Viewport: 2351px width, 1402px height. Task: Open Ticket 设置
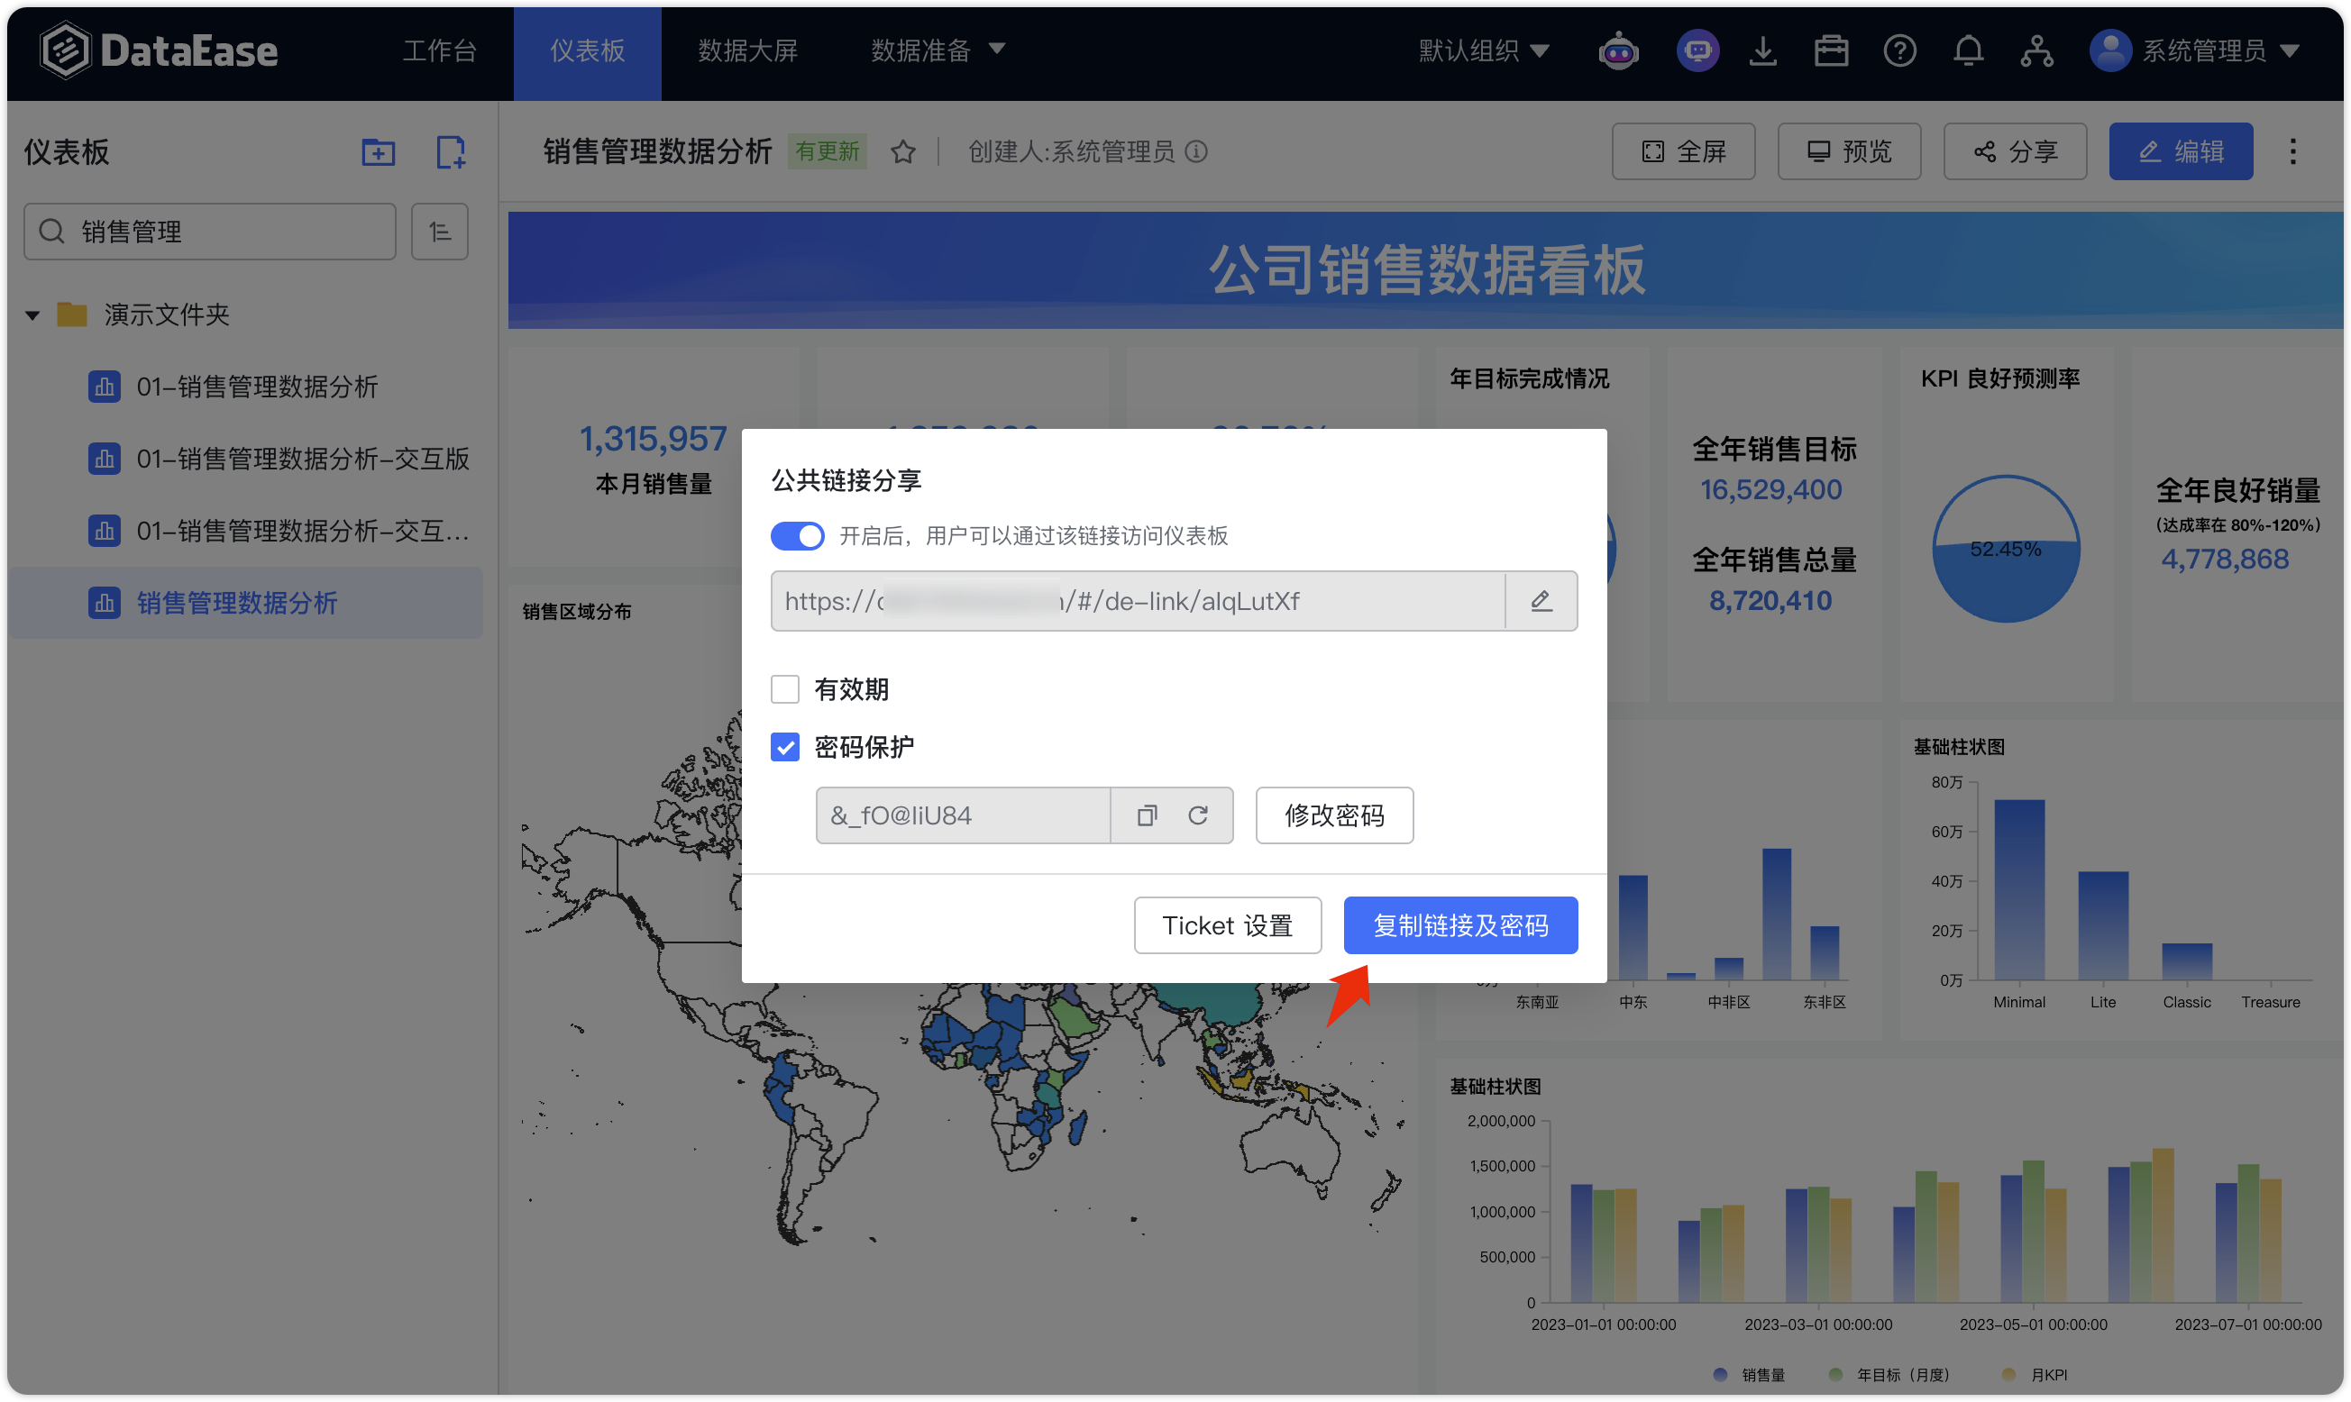click(1228, 924)
